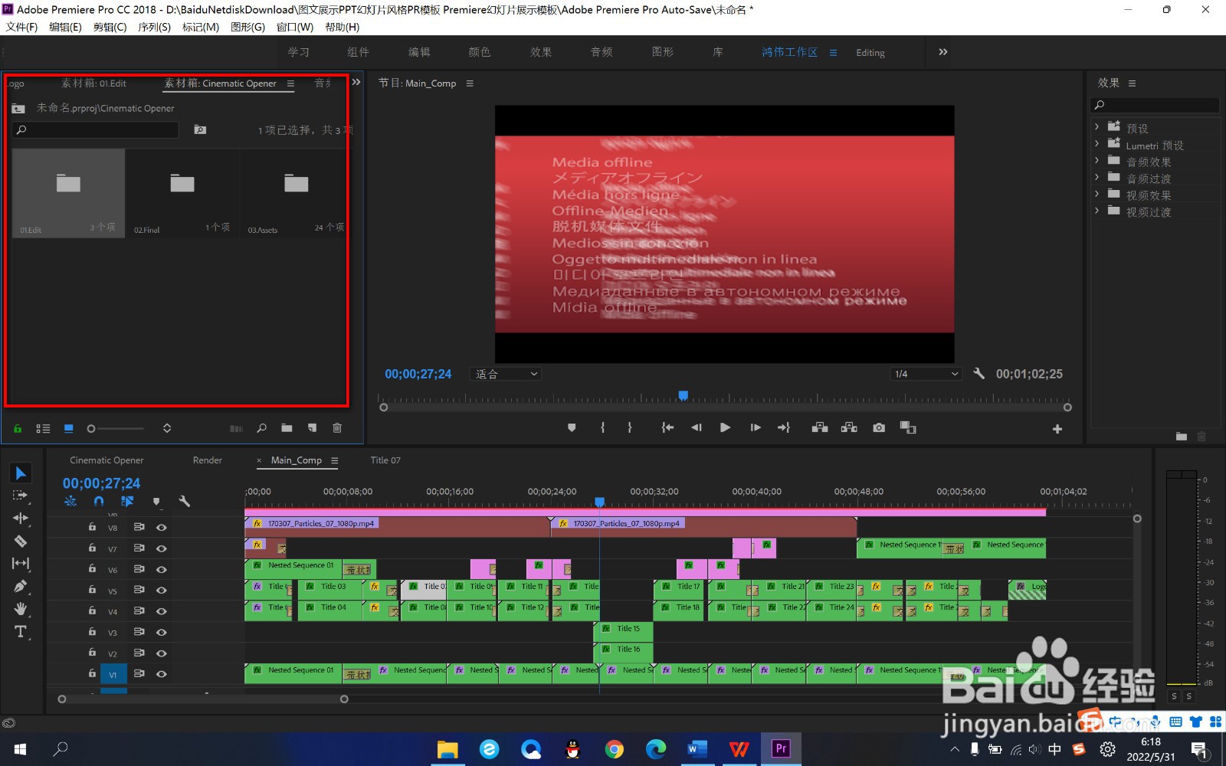Toggle sync lock on track V5

139,590
